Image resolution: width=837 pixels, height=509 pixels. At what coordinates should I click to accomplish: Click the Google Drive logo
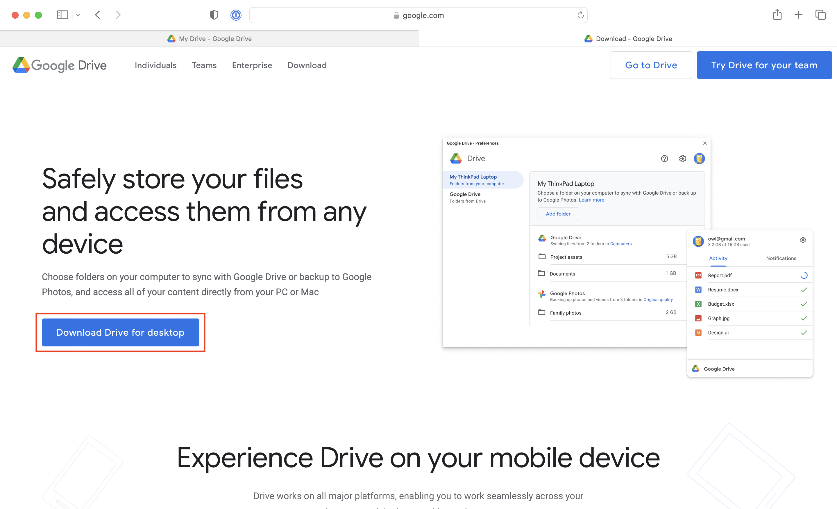click(60, 65)
